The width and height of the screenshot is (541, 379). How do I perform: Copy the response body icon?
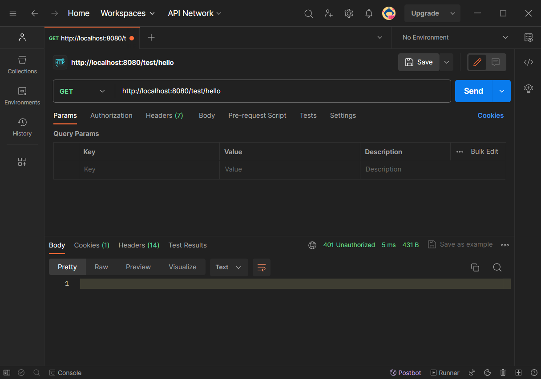coord(475,267)
